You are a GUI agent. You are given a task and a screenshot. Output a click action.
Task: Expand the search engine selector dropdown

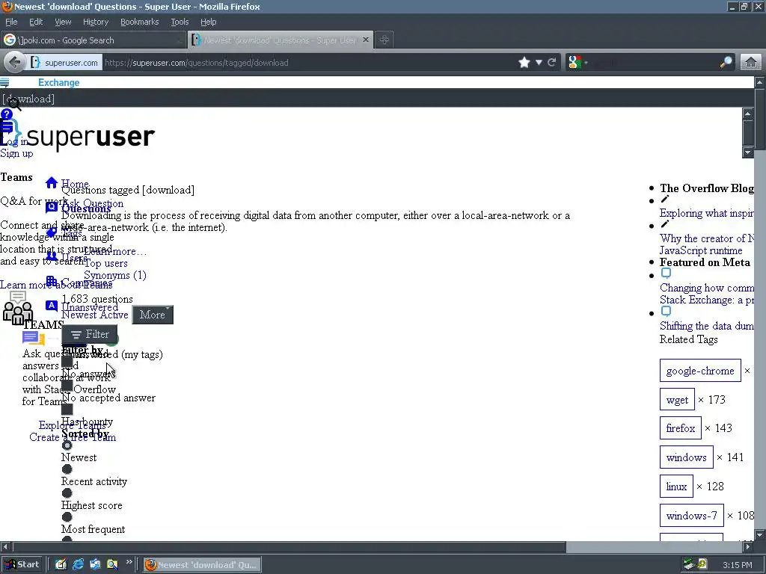pos(586,63)
